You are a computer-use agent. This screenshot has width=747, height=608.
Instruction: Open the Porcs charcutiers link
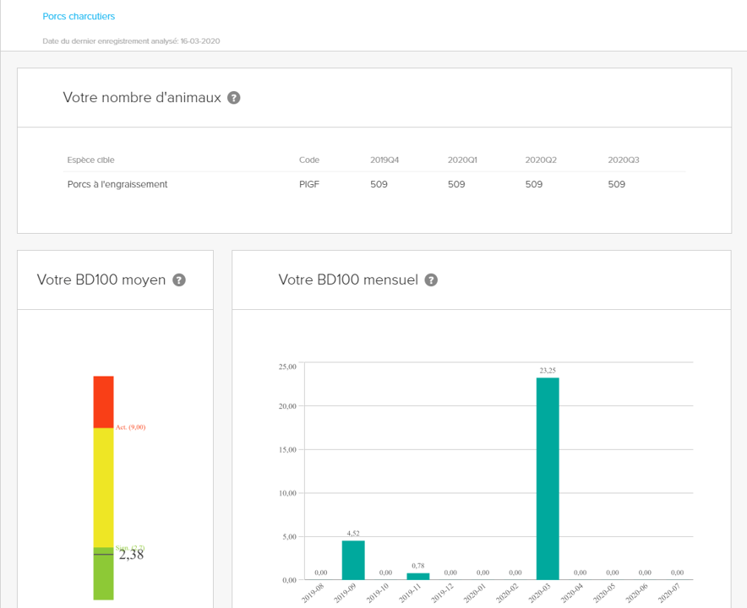(79, 16)
